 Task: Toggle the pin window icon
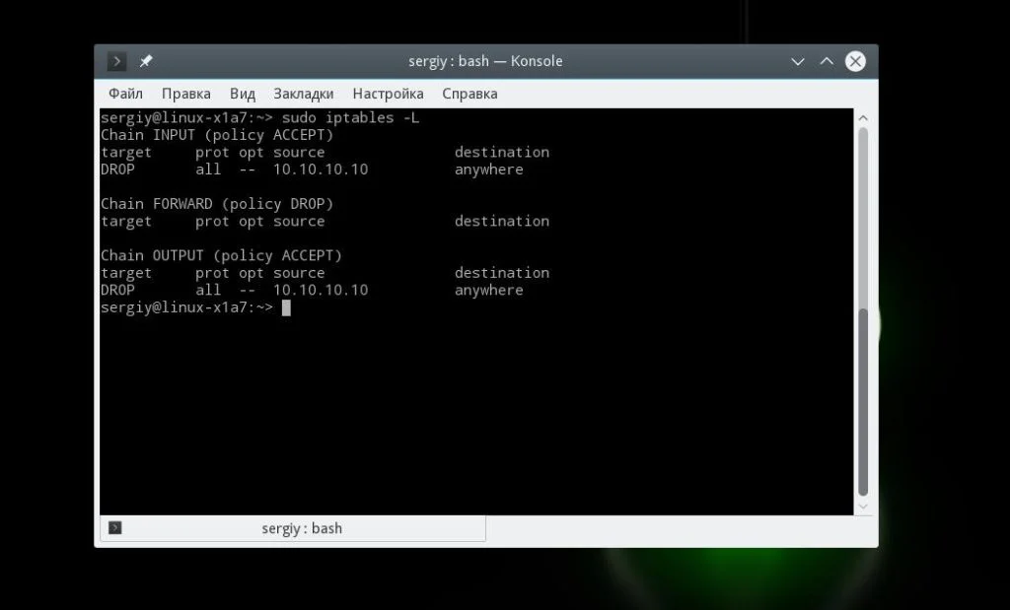pos(146,61)
